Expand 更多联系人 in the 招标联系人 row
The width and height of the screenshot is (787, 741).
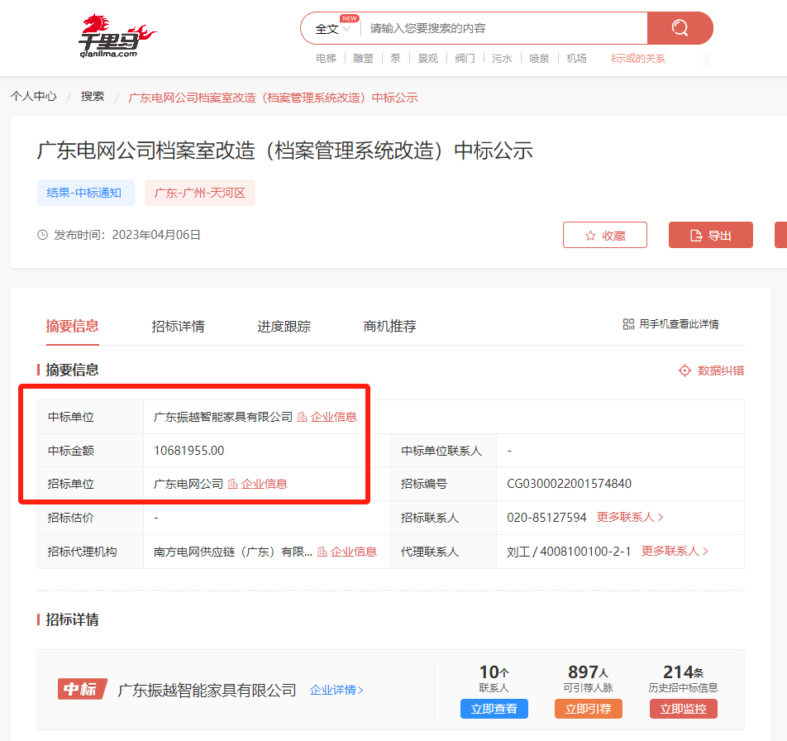pos(630,517)
